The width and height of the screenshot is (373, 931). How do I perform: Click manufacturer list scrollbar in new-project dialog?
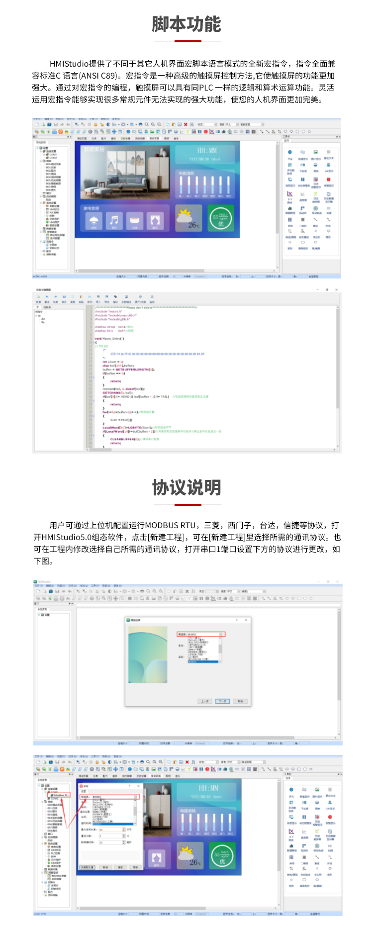coord(220,650)
